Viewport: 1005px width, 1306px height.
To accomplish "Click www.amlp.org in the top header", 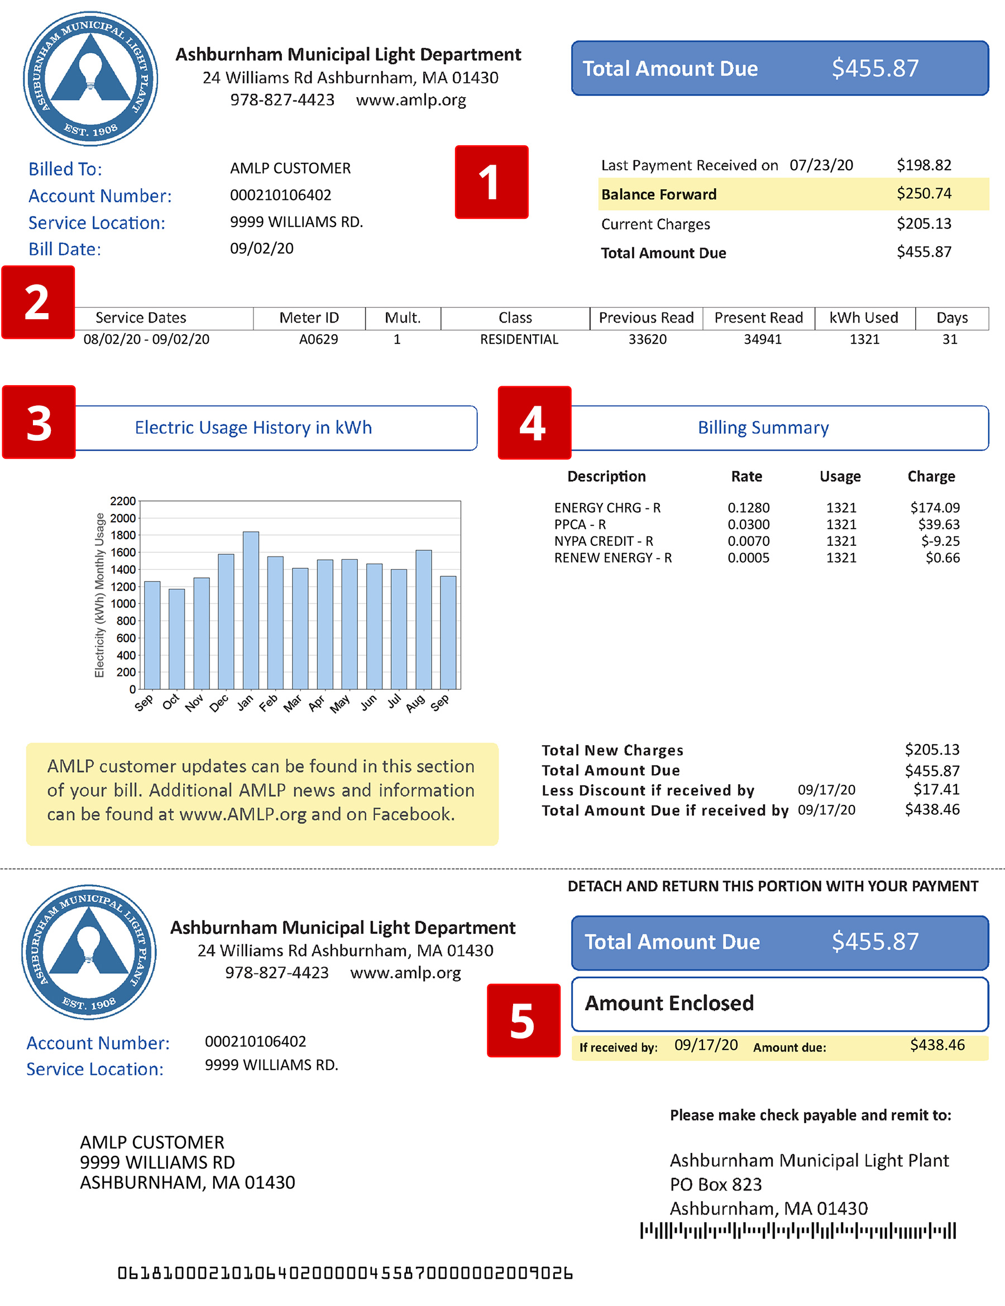I will point(411,100).
